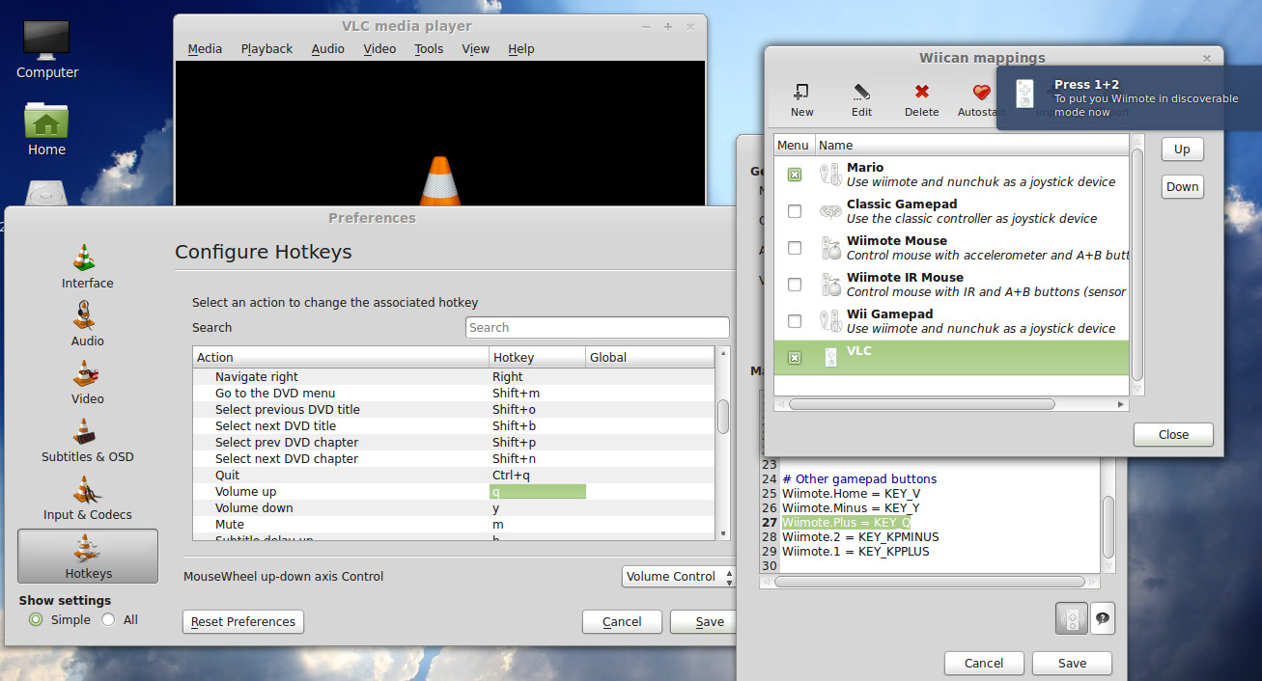Open Input & Codecs settings
The image size is (1262, 681).
click(87, 498)
